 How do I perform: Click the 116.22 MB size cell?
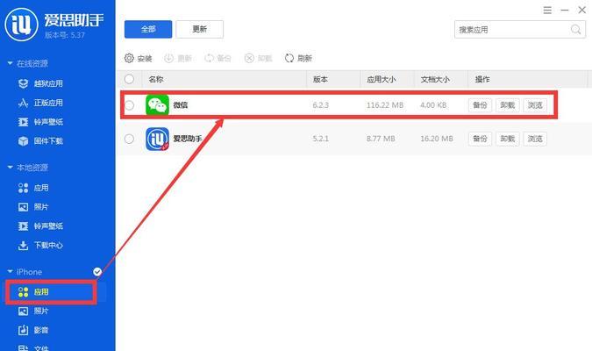point(385,105)
